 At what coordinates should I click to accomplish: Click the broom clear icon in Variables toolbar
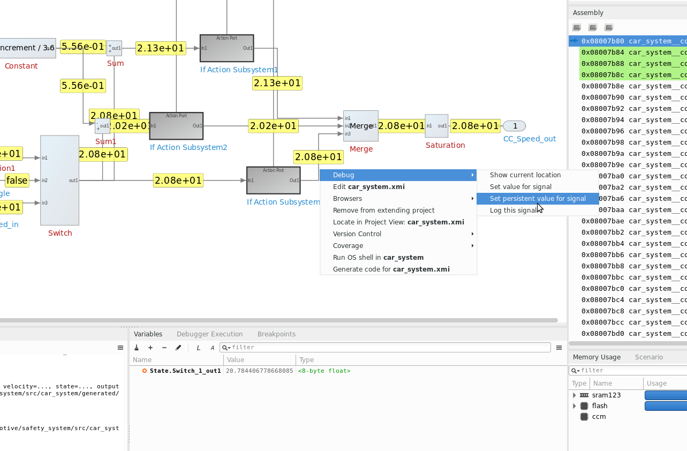click(137, 348)
